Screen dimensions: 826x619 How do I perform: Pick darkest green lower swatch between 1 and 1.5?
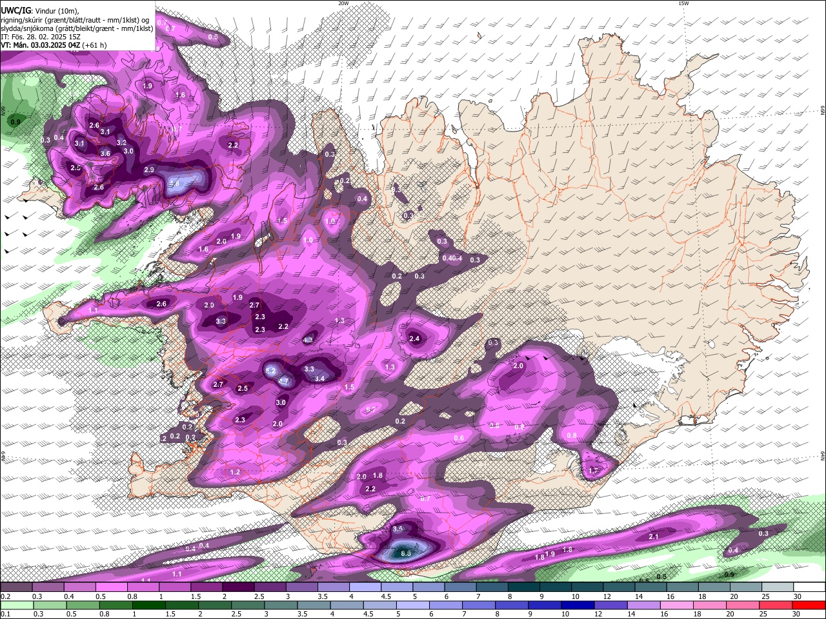point(148,605)
